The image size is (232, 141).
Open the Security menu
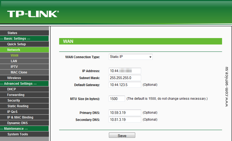(24, 101)
